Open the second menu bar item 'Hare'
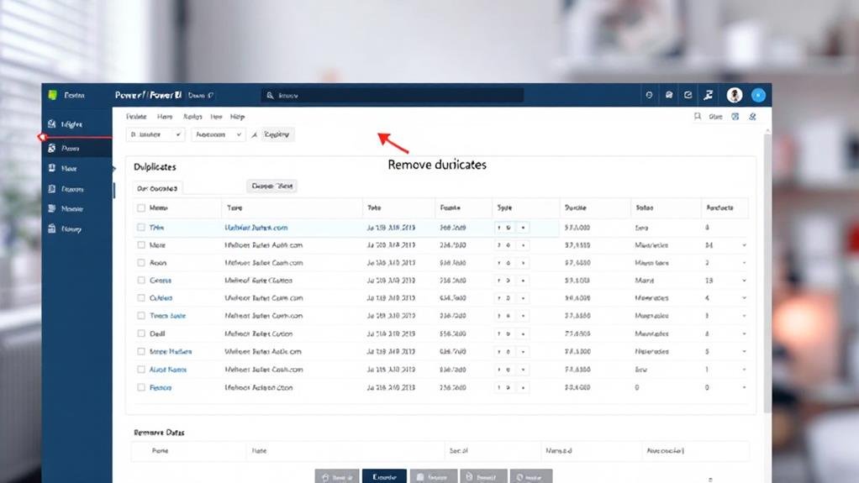859x483 pixels. tap(165, 117)
